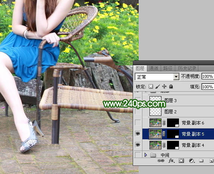Viewport: 214px width, 174px height.
Task: Click mask link icon of 背景 副本 5
Action: (164, 134)
